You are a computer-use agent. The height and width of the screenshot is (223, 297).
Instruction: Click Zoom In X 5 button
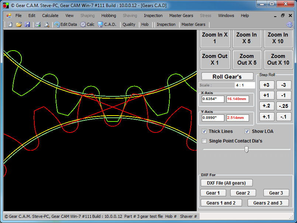click(x=246, y=38)
